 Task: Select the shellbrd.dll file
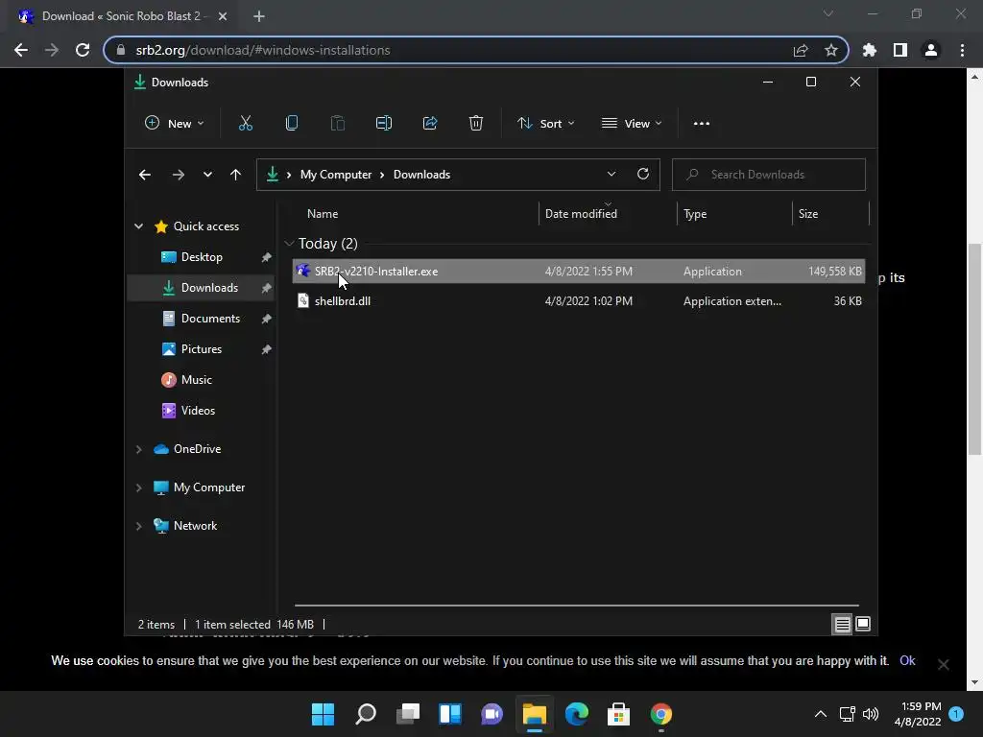(578, 301)
